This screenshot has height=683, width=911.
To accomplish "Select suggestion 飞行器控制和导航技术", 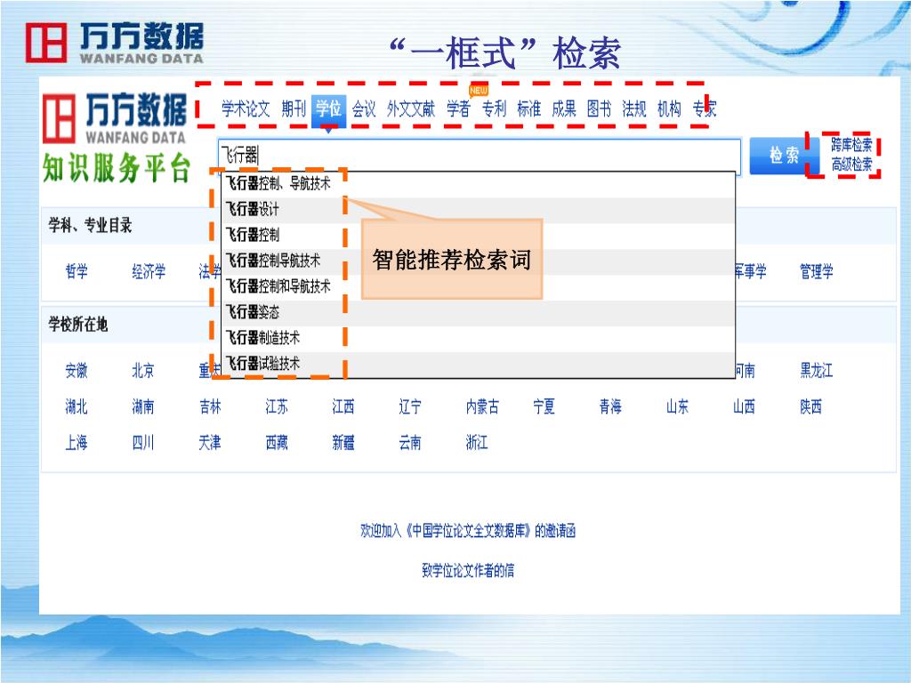I will [478, 286].
